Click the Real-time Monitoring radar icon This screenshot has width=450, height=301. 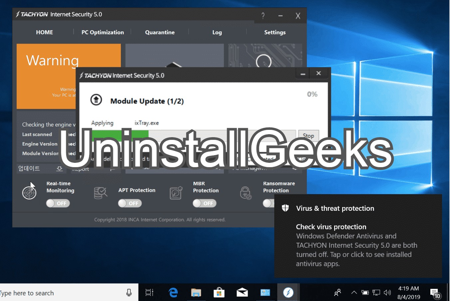pos(29,192)
